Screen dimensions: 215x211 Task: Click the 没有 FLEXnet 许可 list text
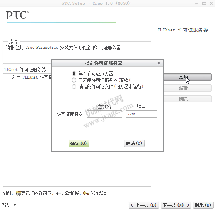[31, 77]
